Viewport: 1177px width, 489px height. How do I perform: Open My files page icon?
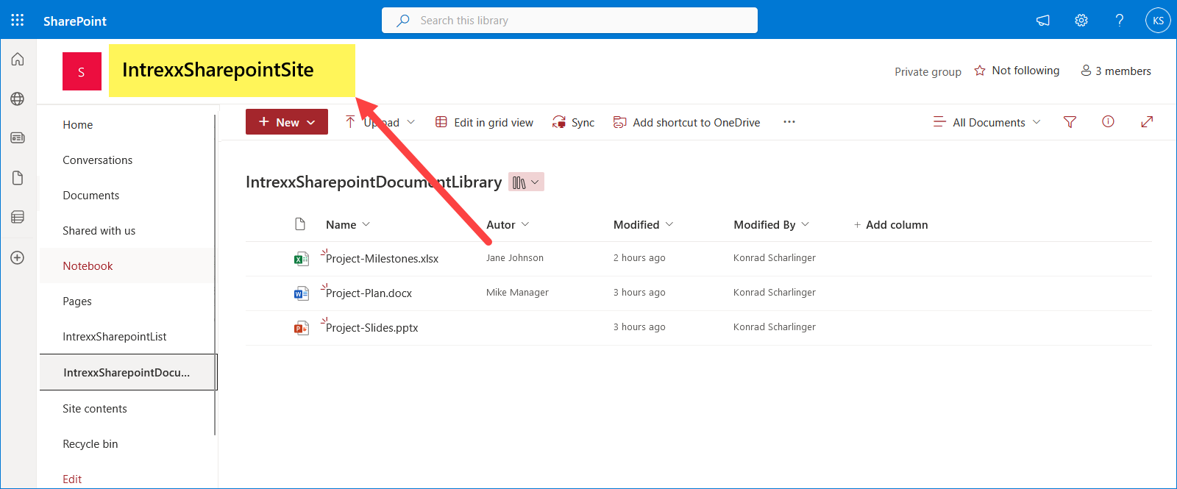(x=18, y=178)
